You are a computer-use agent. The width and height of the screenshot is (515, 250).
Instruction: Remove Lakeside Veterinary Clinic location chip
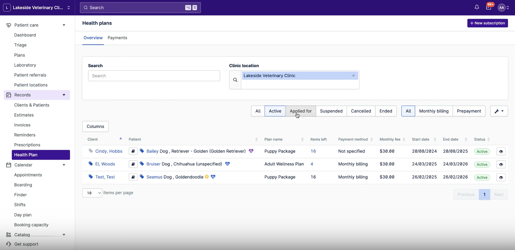353,76
